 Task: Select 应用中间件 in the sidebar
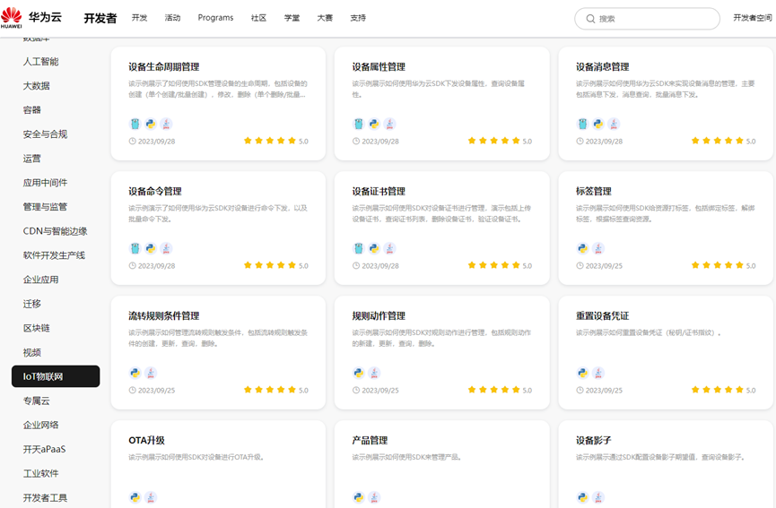click(x=45, y=183)
